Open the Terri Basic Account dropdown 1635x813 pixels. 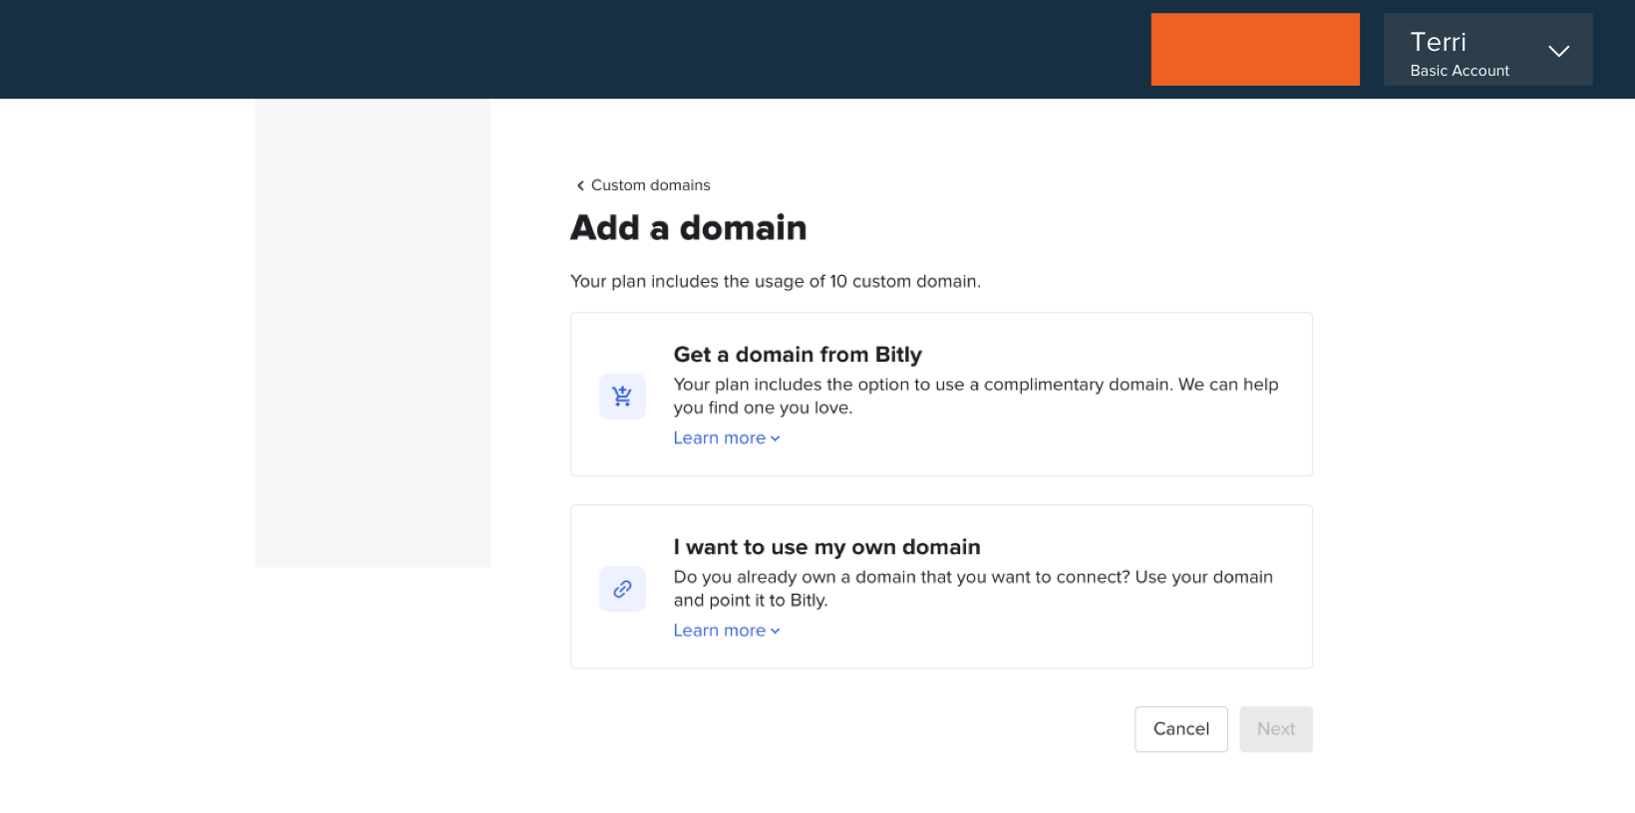pyautogui.click(x=1487, y=50)
